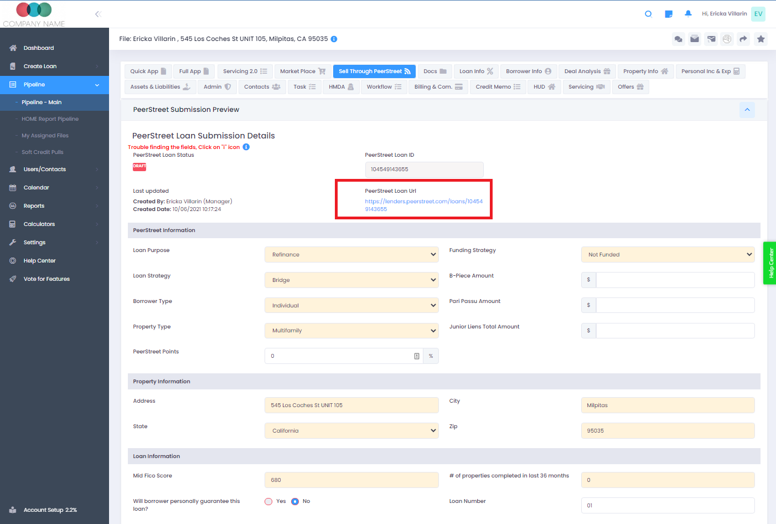Click the share arrow icon in file header
The width and height of the screenshot is (776, 524).
[x=743, y=39]
